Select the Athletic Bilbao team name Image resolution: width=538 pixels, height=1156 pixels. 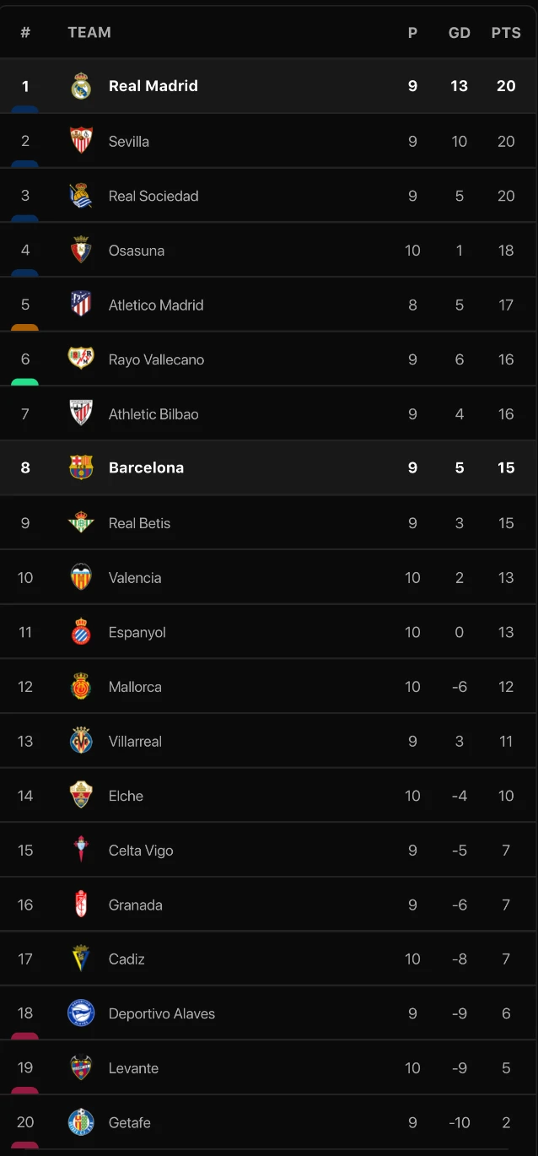(153, 414)
